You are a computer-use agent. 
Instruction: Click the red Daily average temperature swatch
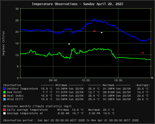point(4,110)
